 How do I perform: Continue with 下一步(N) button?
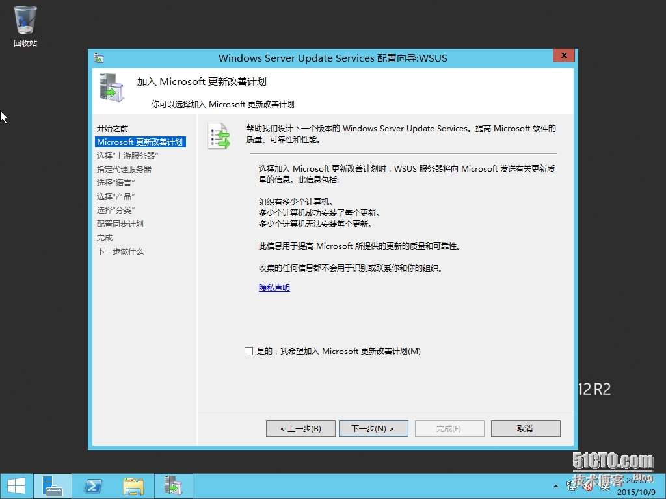click(x=373, y=429)
